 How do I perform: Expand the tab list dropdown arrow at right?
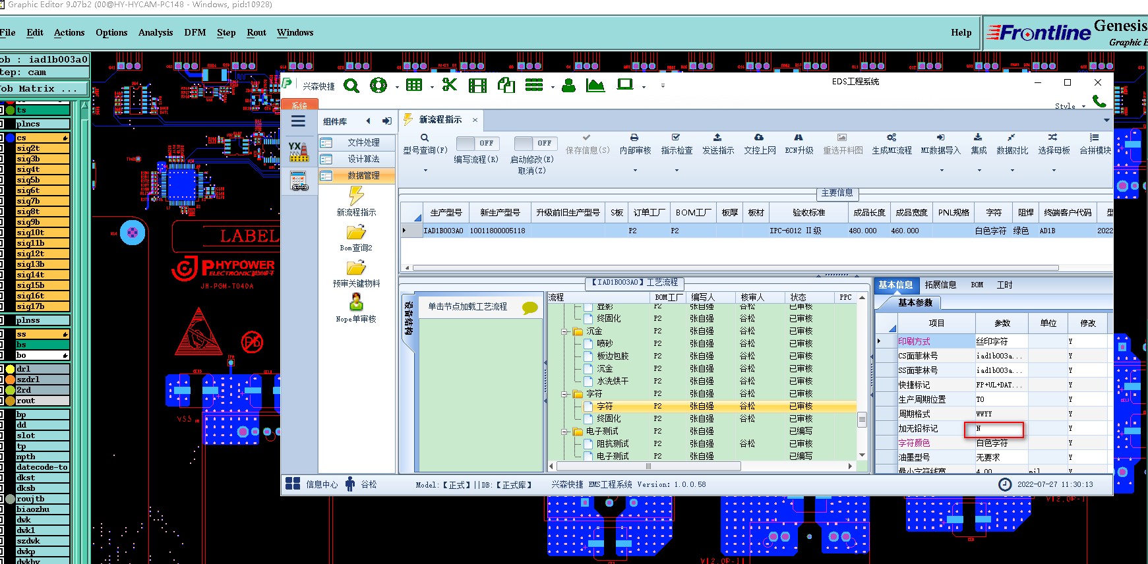click(x=1106, y=120)
